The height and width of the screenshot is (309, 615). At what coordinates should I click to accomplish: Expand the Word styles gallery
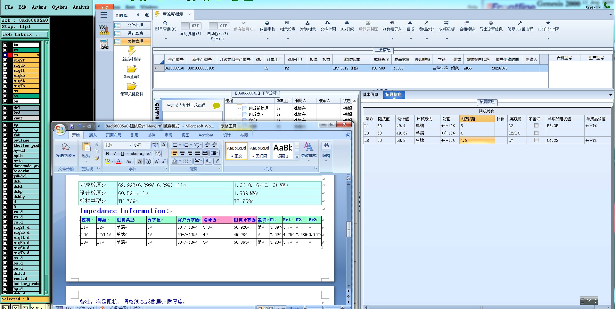point(297,157)
